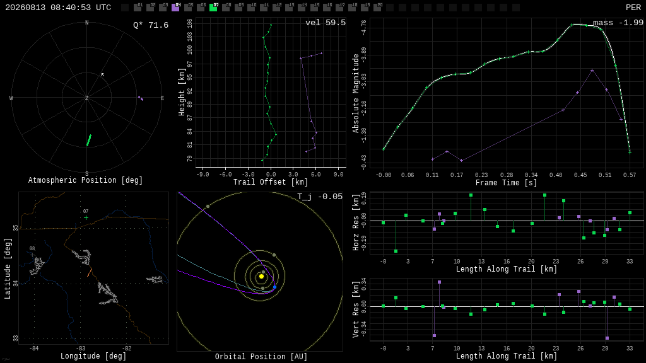Click the mass -1.99 readout
The width and height of the screenshot is (646, 363).
[618, 23]
